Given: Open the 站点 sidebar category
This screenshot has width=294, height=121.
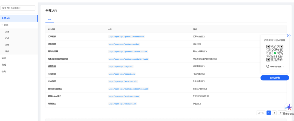Looking at the screenshot, I should point(4,58).
